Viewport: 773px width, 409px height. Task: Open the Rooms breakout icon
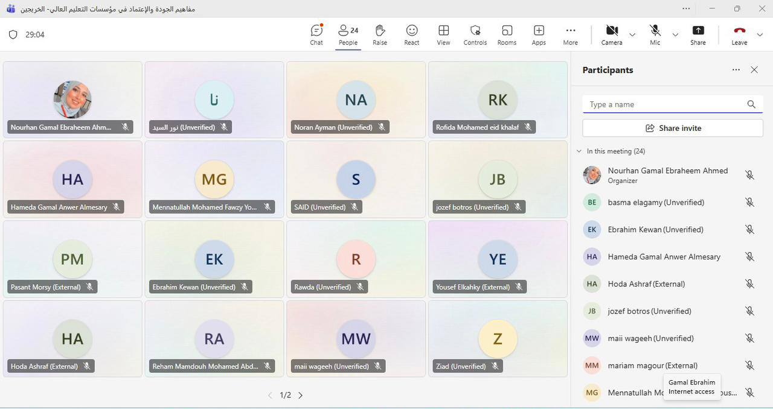point(507,35)
